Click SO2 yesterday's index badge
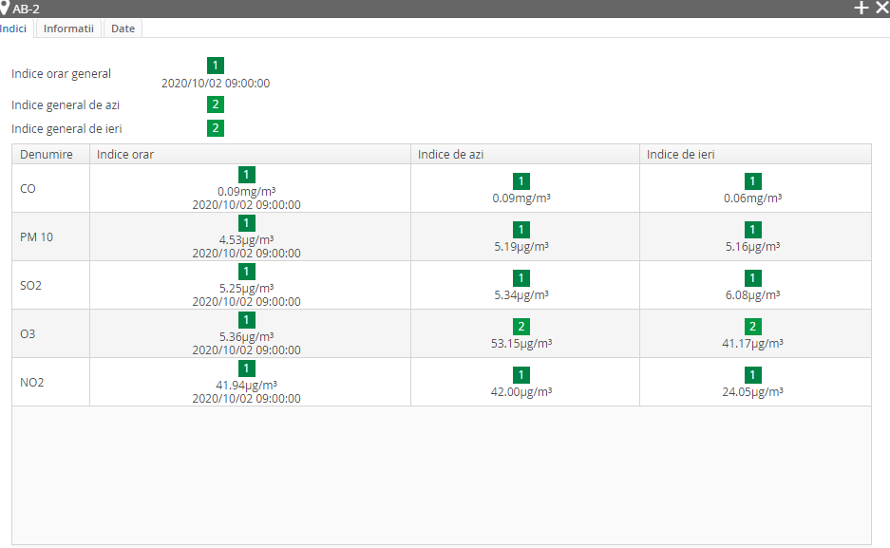 752,278
